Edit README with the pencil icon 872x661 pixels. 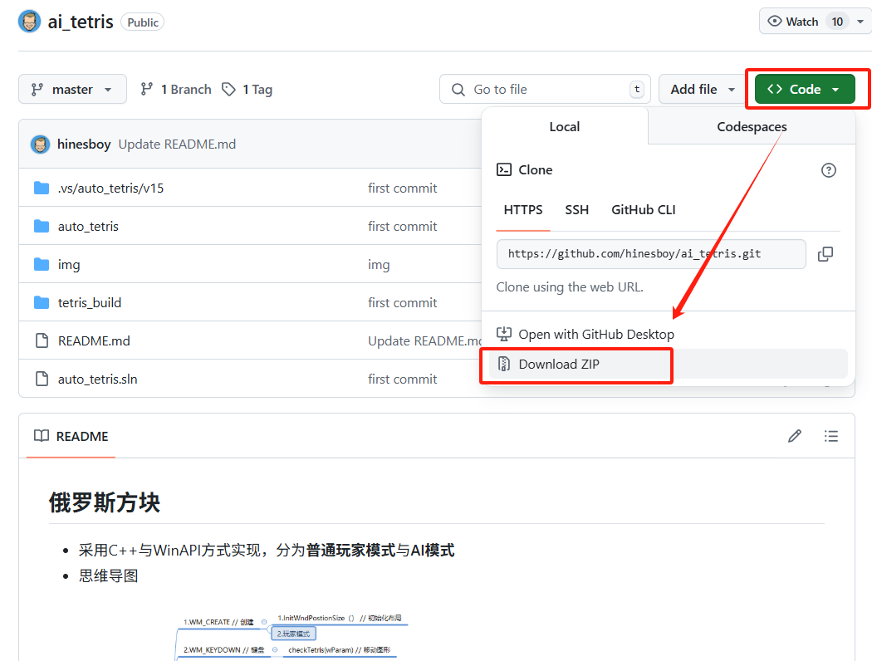(x=795, y=437)
